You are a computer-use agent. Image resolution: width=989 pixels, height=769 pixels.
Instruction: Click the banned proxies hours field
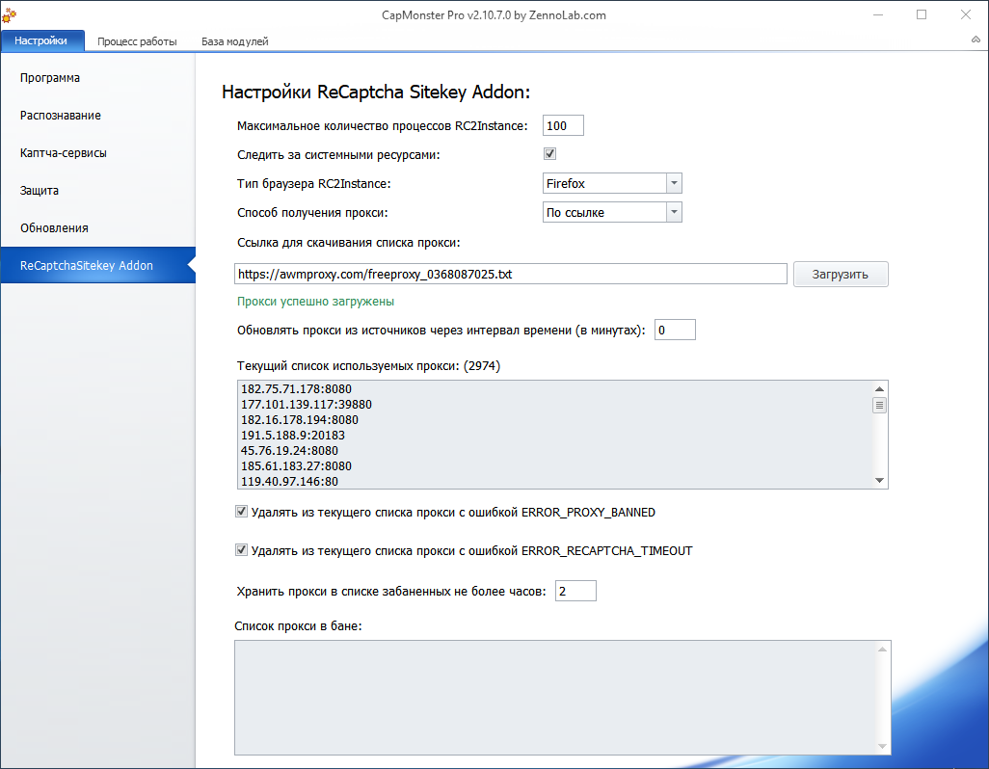click(x=575, y=591)
